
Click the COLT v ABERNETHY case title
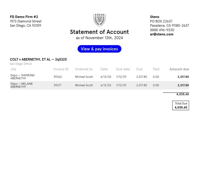[38, 59]
